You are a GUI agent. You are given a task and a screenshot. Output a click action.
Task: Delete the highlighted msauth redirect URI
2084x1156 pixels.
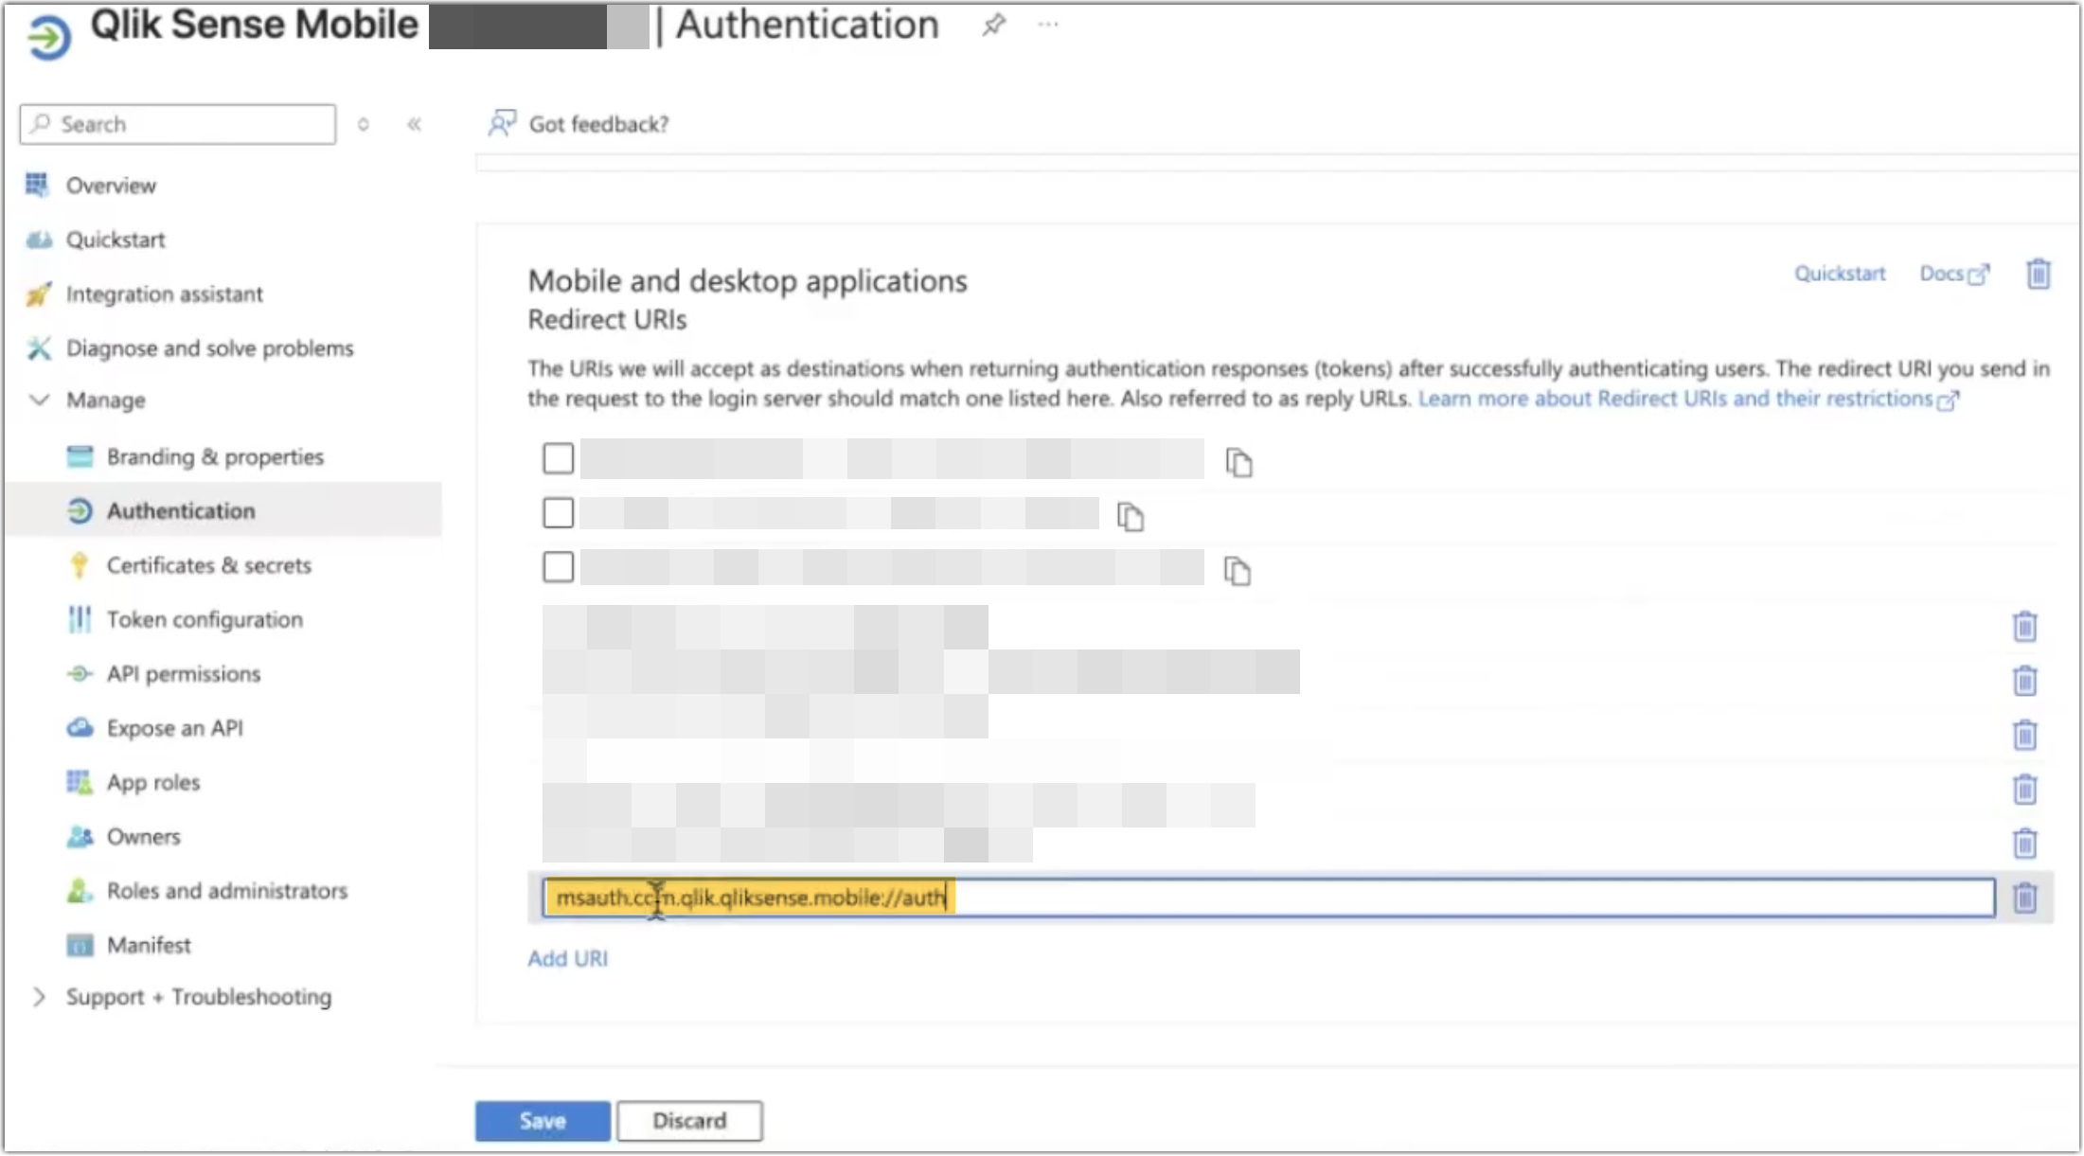click(2025, 898)
